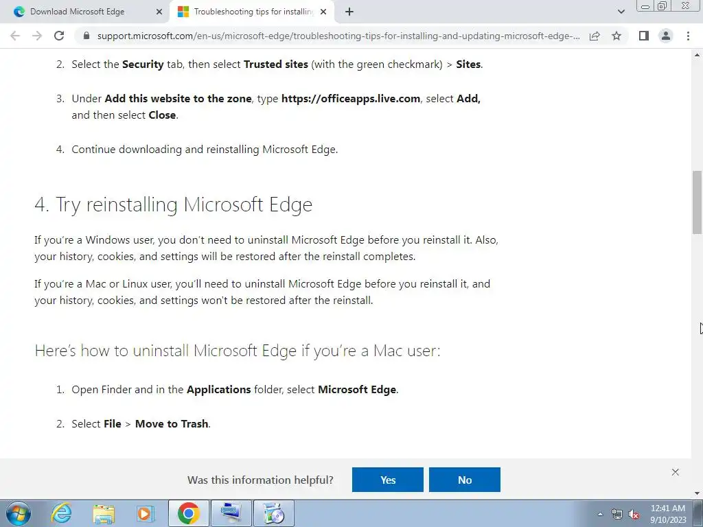Click the 'If you're a Windows user' paragraph
The width and height of the screenshot is (703, 527).
click(x=266, y=248)
